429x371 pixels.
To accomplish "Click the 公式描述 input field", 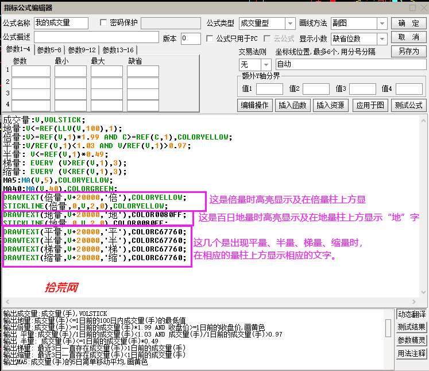I will [x=96, y=37].
